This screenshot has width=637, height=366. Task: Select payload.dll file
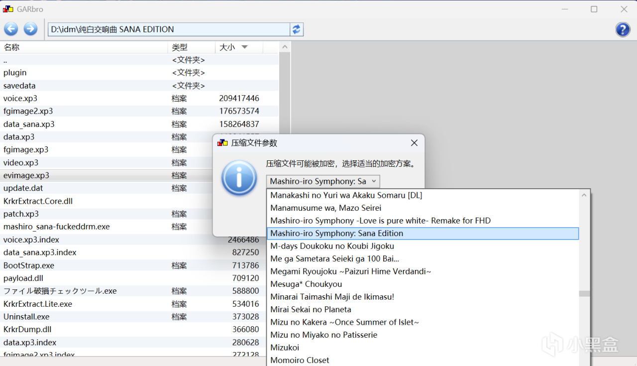tap(133, 278)
